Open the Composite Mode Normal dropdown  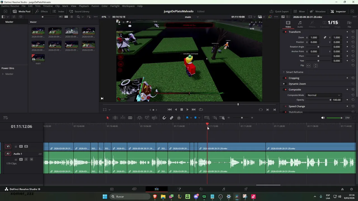[324, 95]
